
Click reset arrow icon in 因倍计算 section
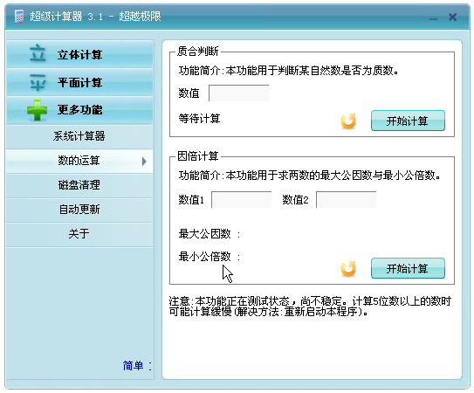348,269
